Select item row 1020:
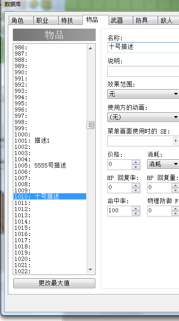 pos(50,259)
